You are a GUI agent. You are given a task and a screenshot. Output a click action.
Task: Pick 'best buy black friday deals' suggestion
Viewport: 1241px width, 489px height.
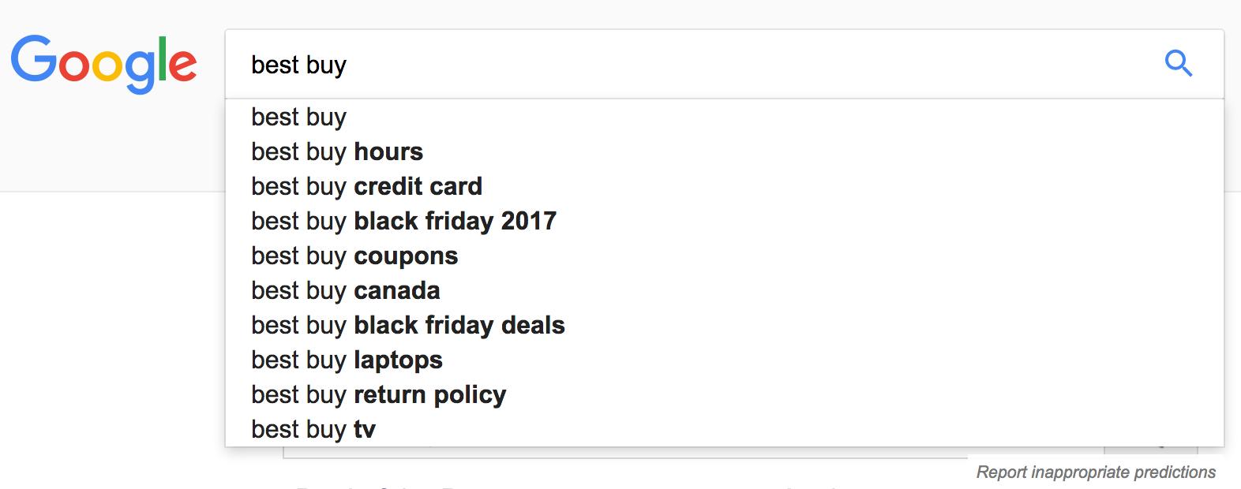408,325
